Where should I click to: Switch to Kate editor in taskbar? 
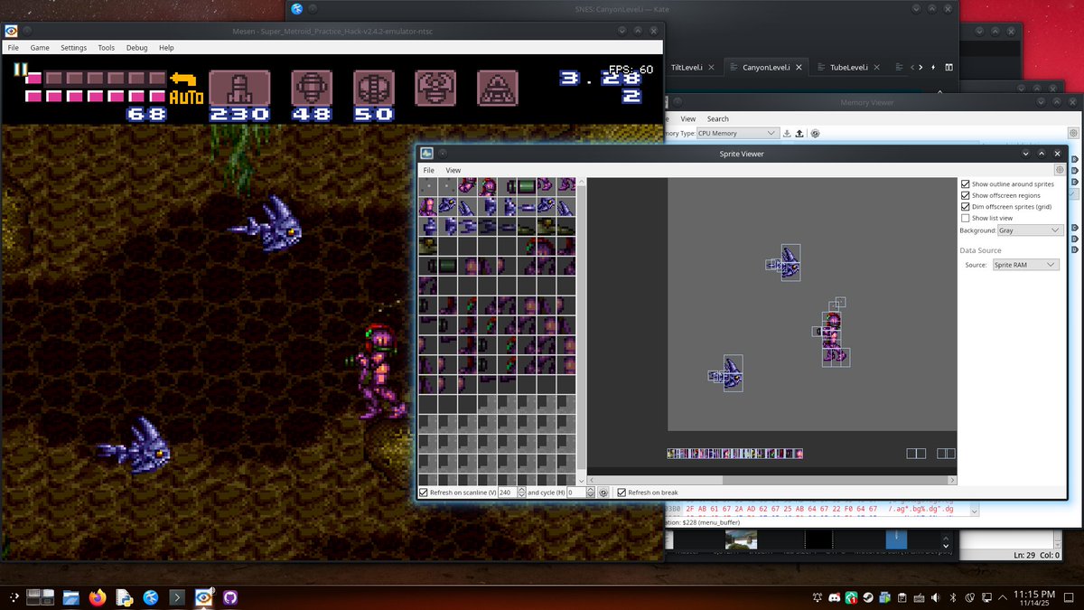pyautogui.click(x=151, y=597)
